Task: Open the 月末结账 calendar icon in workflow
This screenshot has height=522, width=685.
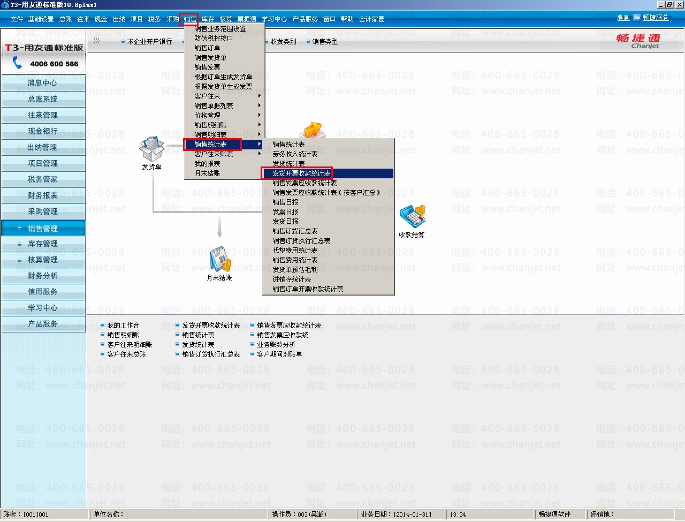Action: 219,260
